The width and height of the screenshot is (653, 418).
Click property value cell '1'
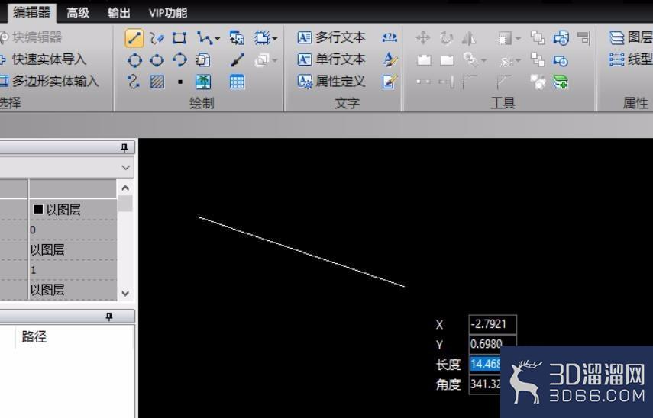(73, 270)
